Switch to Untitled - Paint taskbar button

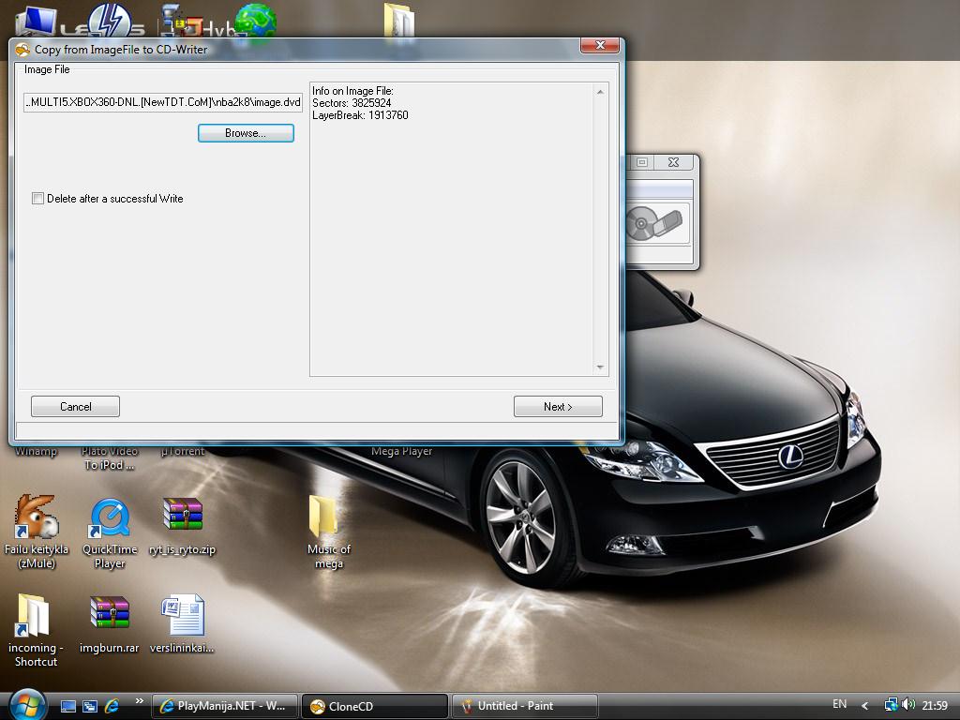tap(525, 706)
